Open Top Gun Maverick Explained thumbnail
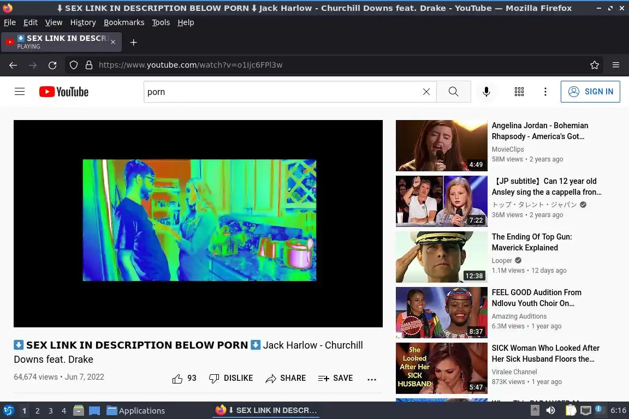Image resolution: width=629 pixels, height=419 pixels. (x=441, y=257)
